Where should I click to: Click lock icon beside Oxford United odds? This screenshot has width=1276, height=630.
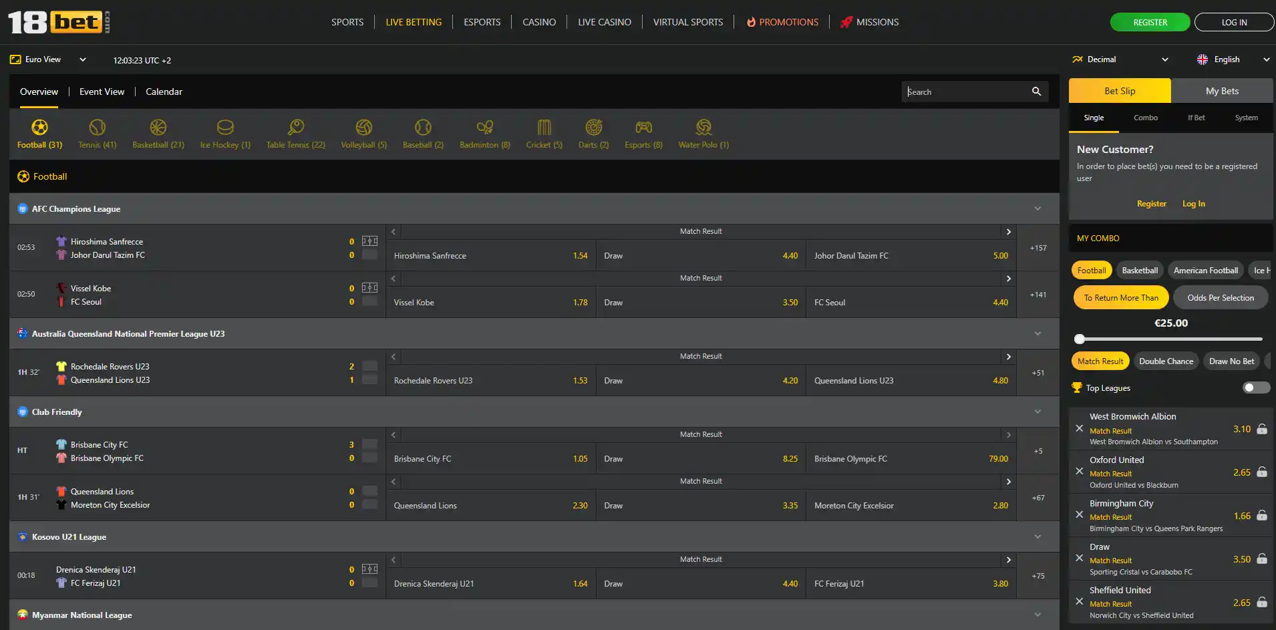1262,472
